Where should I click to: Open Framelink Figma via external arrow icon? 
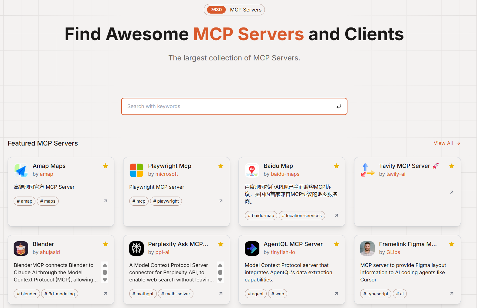tap(452, 294)
